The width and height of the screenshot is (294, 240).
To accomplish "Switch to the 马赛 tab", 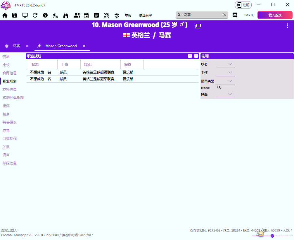I will pyautogui.click(x=16, y=46).
